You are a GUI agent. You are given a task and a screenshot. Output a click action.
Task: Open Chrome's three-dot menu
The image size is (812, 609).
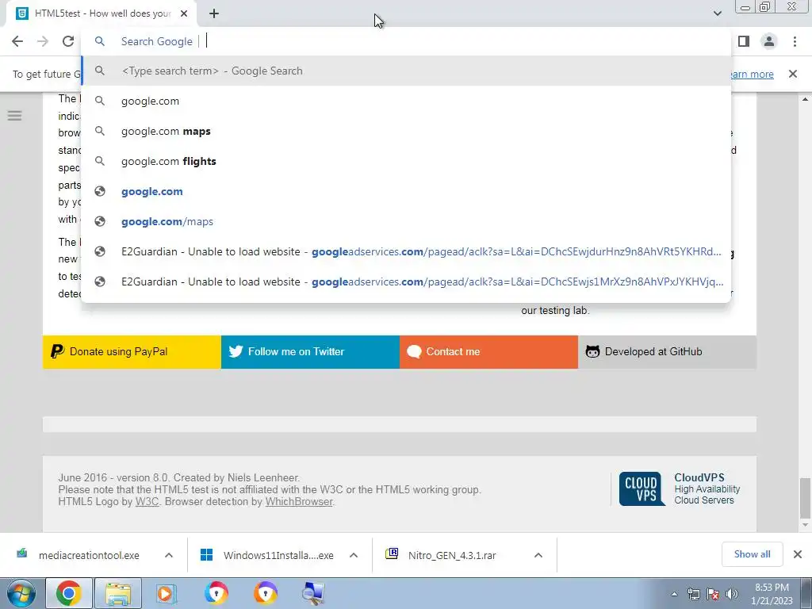(795, 41)
